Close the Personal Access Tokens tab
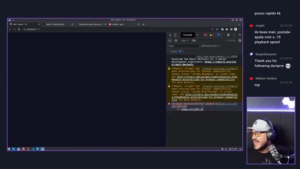 [105, 24]
